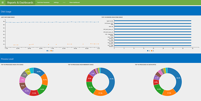The height and width of the screenshot is (101, 201).
Task: Select the 14.6% green IO data slice
Action: coord(158,89)
